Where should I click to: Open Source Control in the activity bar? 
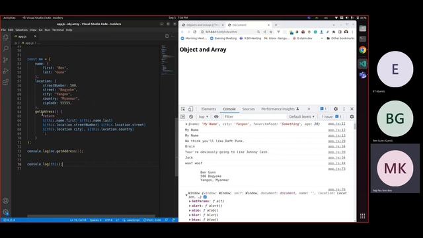(5, 59)
